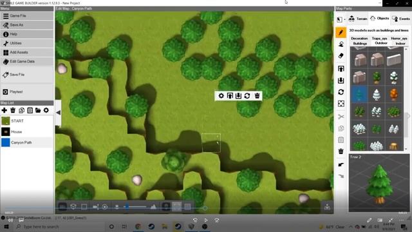The height and width of the screenshot is (232, 412).
Task: Click the raise height tool in right toolbar
Action: (341, 69)
